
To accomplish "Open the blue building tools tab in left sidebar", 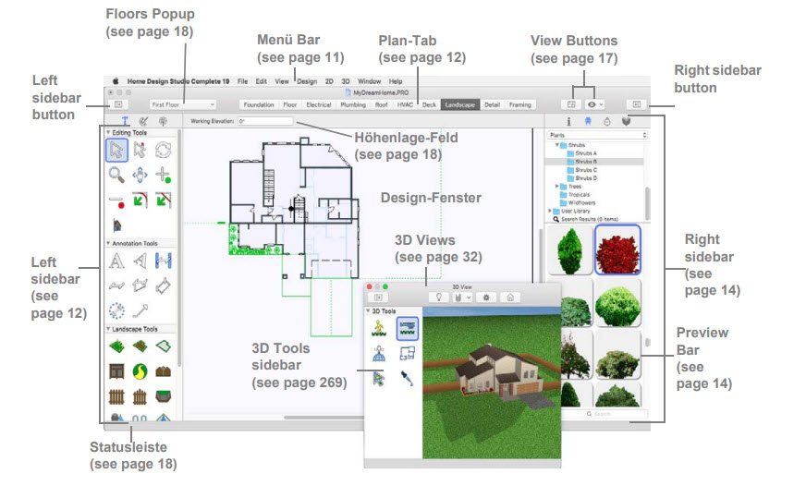I will (125, 121).
